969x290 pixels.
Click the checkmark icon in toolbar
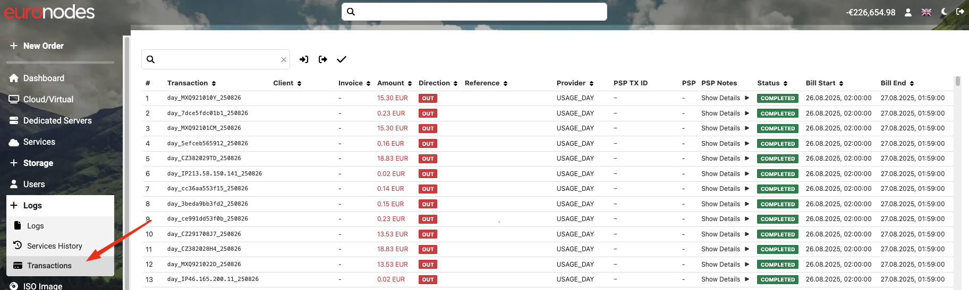342,59
